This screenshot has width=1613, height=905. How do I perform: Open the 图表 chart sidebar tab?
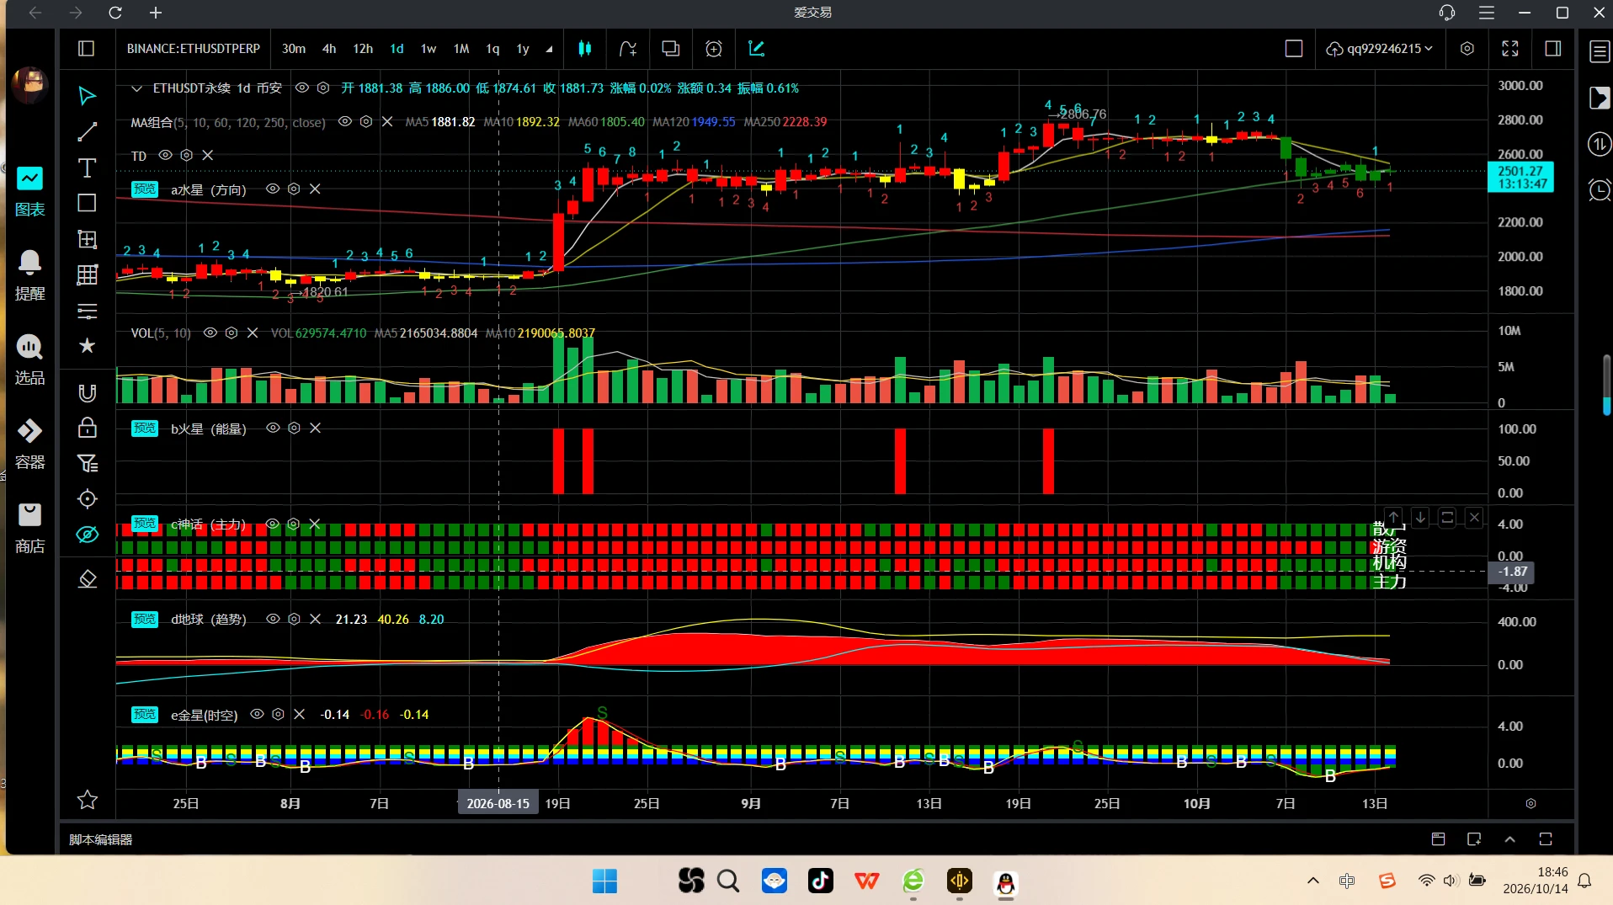29,192
